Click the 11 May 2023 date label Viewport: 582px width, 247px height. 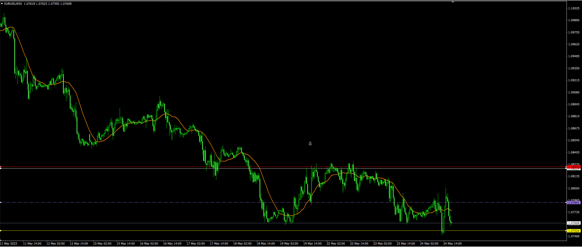[x=9, y=243]
